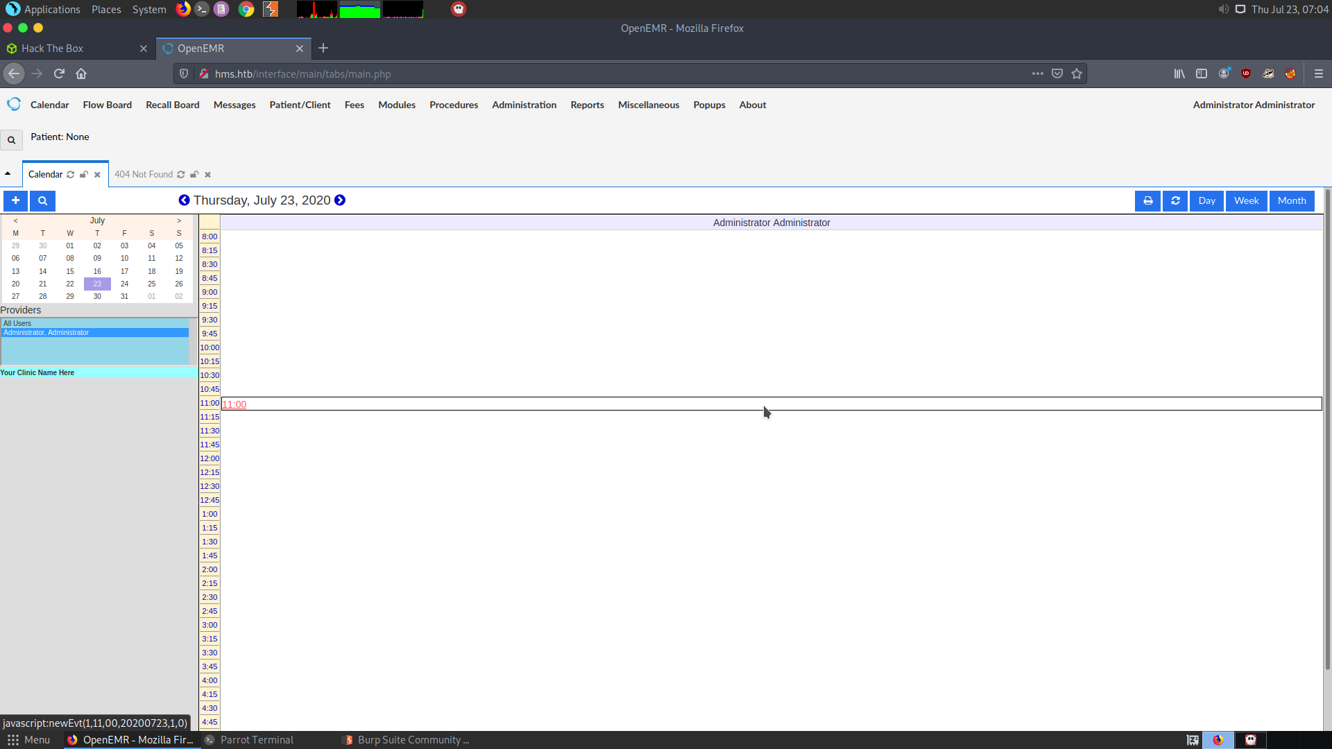Click the print calendar icon button
The height and width of the screenshot is (749, 1332).
[x=1147, y=200]
